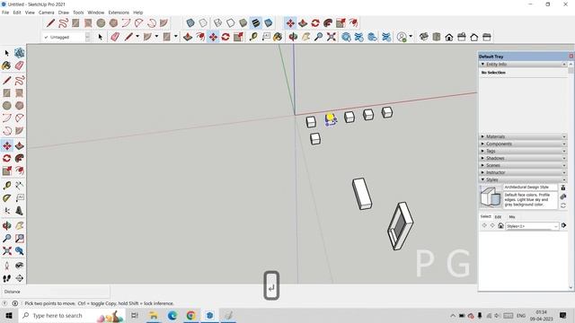Open the File menu
This screenshot has width=575, height=323.
point(5,13)
